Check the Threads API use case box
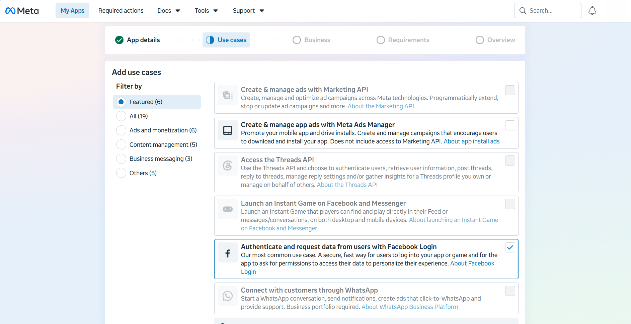Screen dimensions: 631x324 click(x=510, y=160)
